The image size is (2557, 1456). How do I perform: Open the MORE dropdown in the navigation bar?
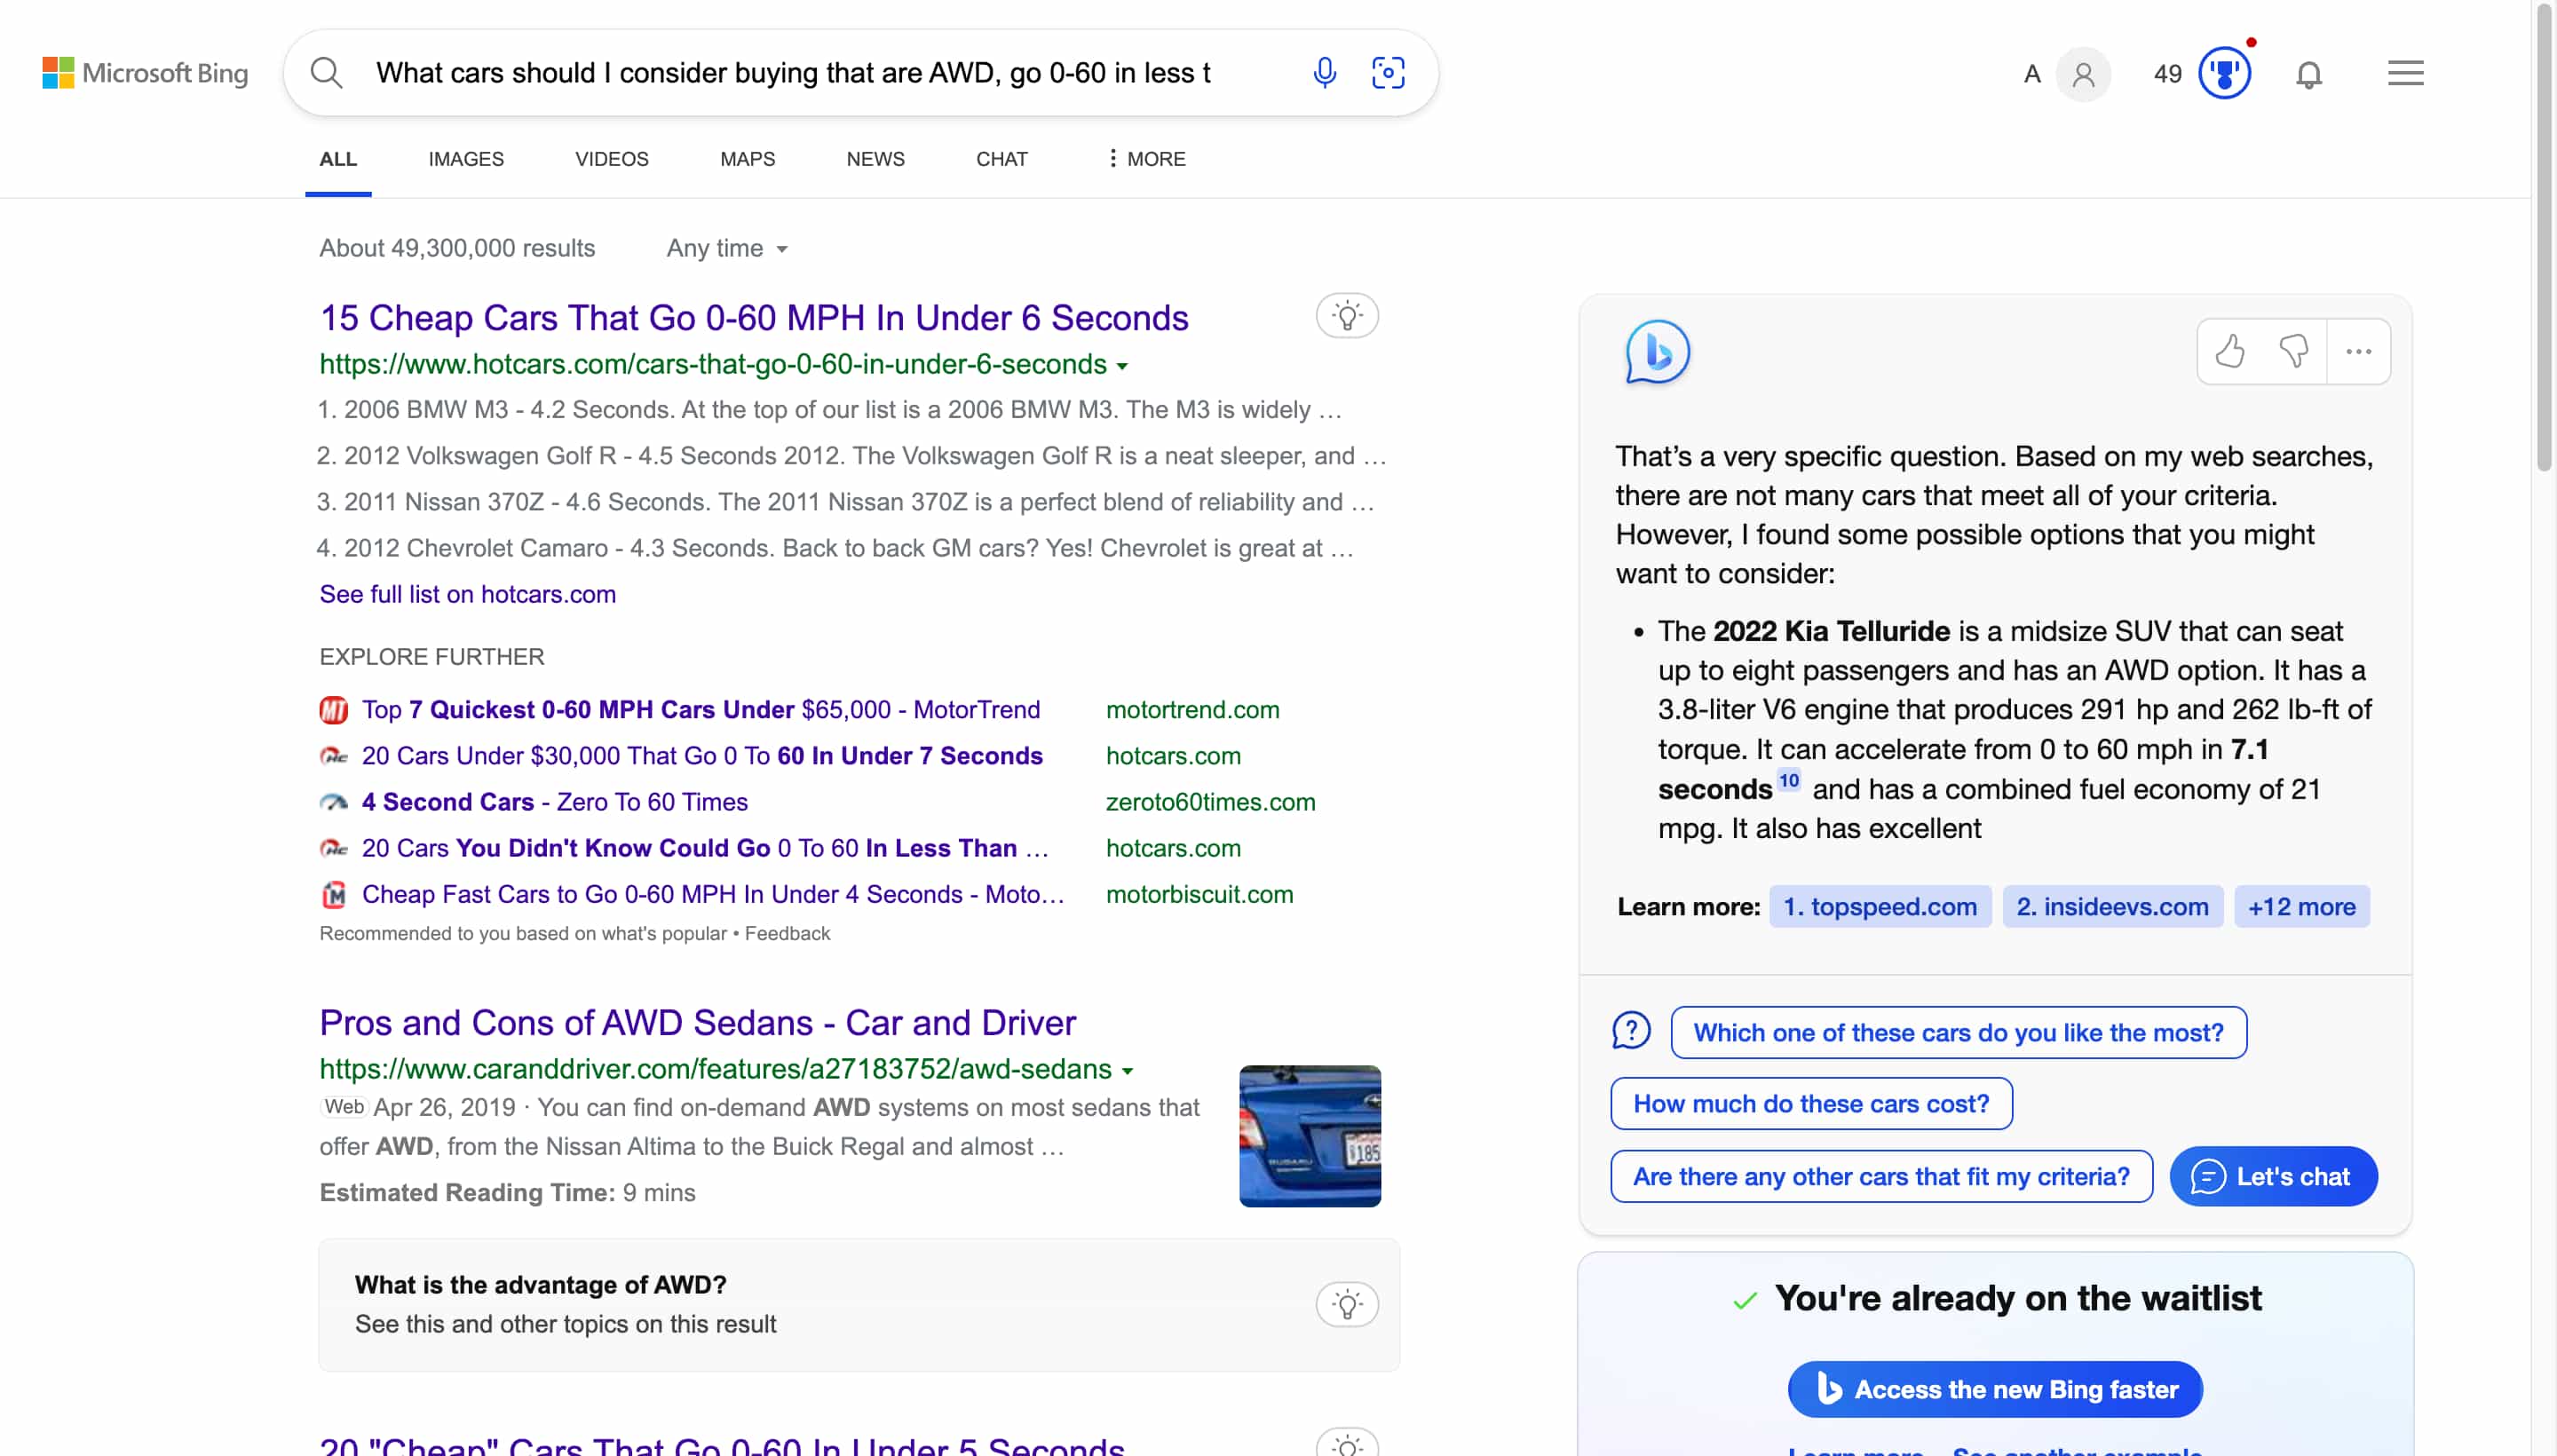click(1144, 158)
